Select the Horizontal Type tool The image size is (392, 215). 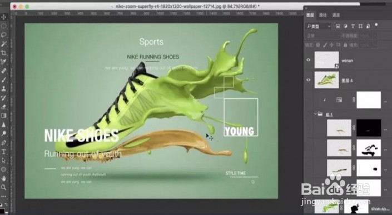click(x=4, y=152)
